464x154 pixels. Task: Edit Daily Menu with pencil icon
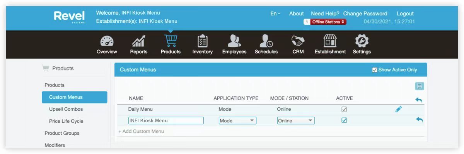pyautogui.click(x=399, y=109)
